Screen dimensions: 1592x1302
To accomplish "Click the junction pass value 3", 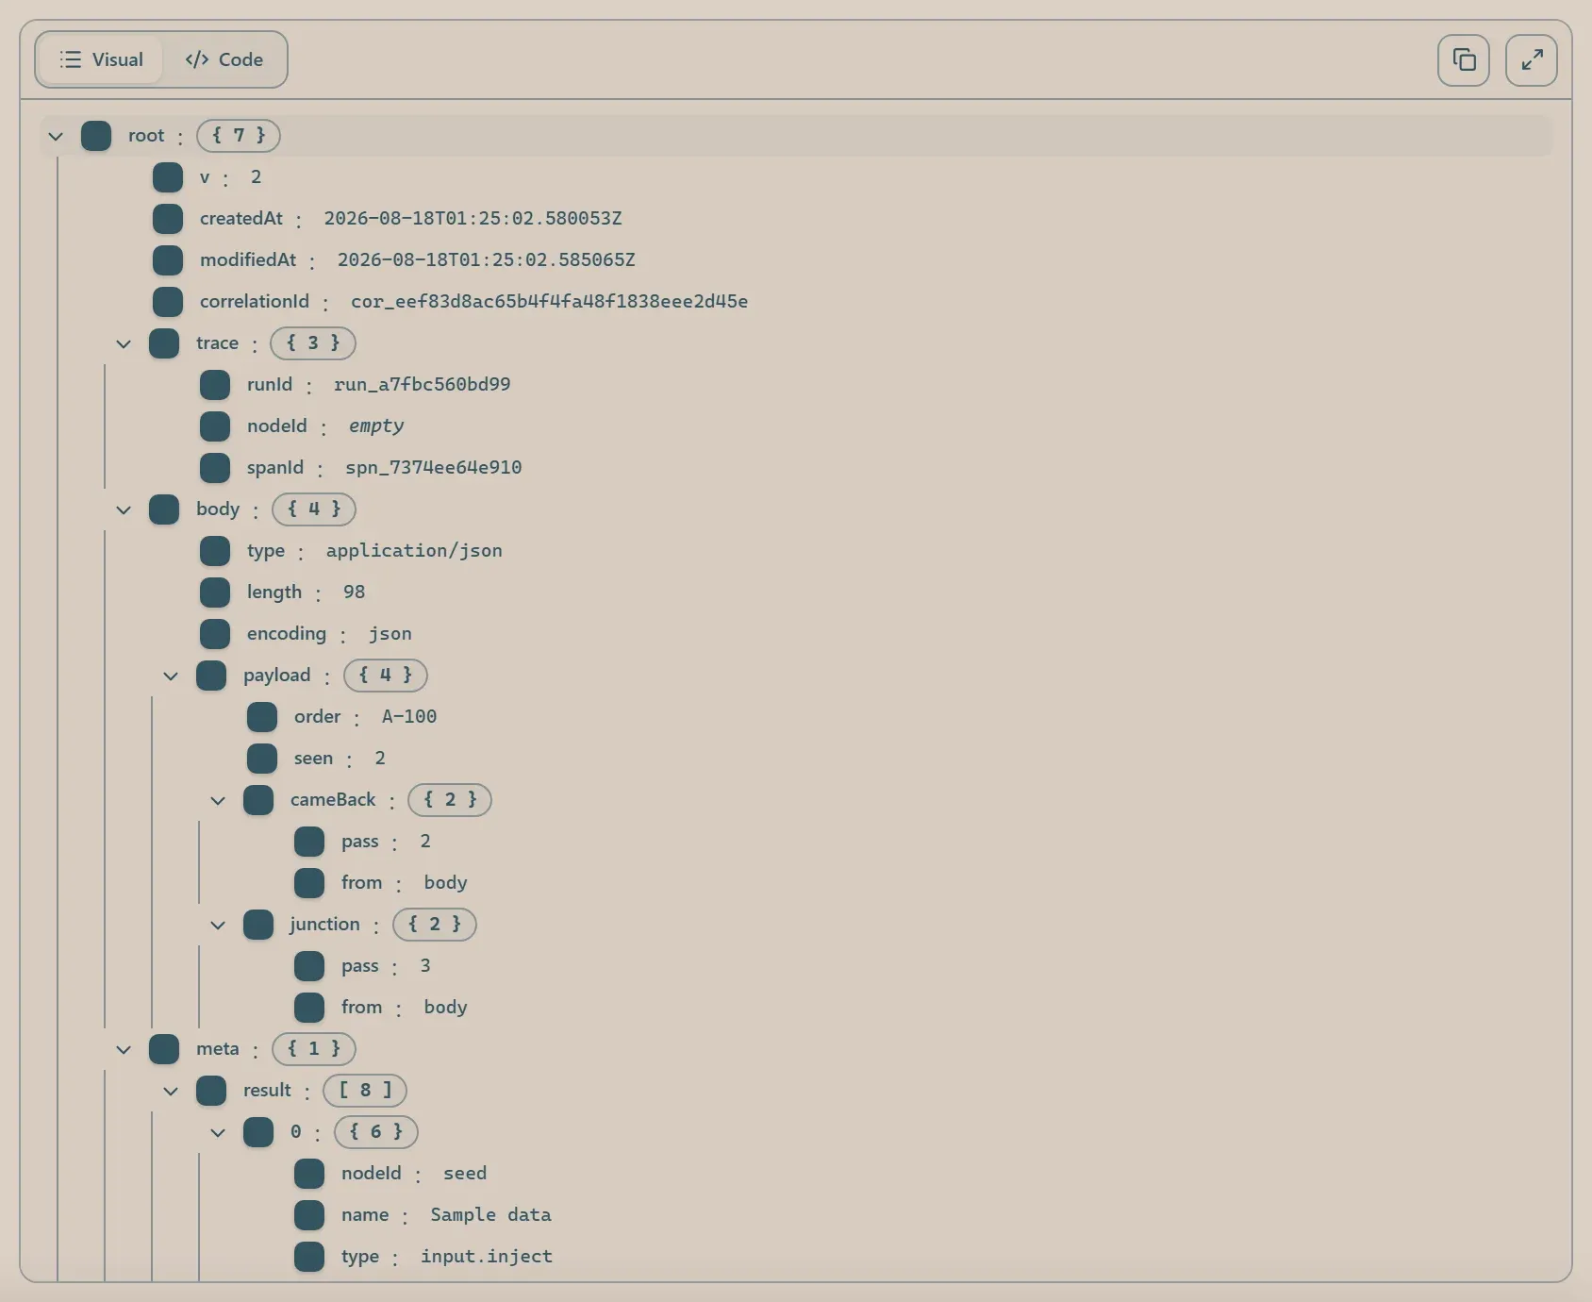I will click(425, 966).
